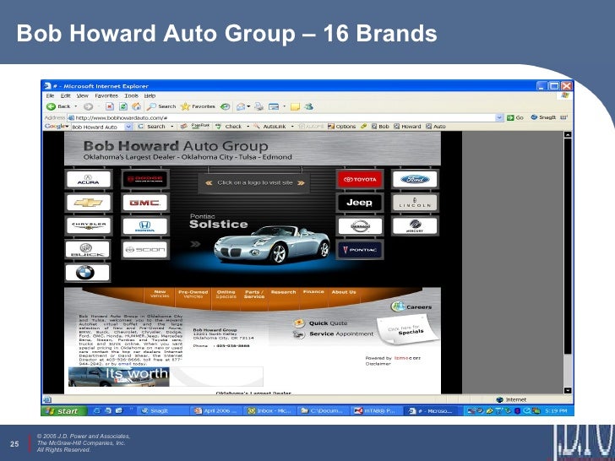615x461 pixels.
Task: Open the Pre-Owned Vehicles nav tab
Action: pos(193,294)
